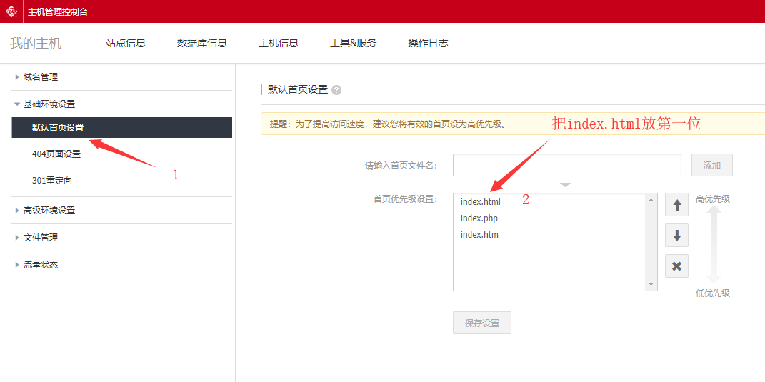Screen dimensions: 765x382
Task: Expand the 流量状态 section
Action: (41, 265)
